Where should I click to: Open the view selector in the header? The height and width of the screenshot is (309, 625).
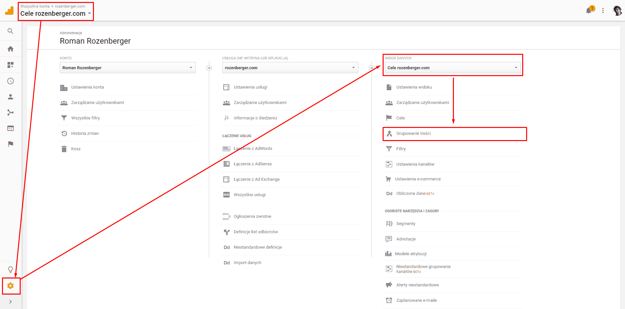[x=56, y=13]
